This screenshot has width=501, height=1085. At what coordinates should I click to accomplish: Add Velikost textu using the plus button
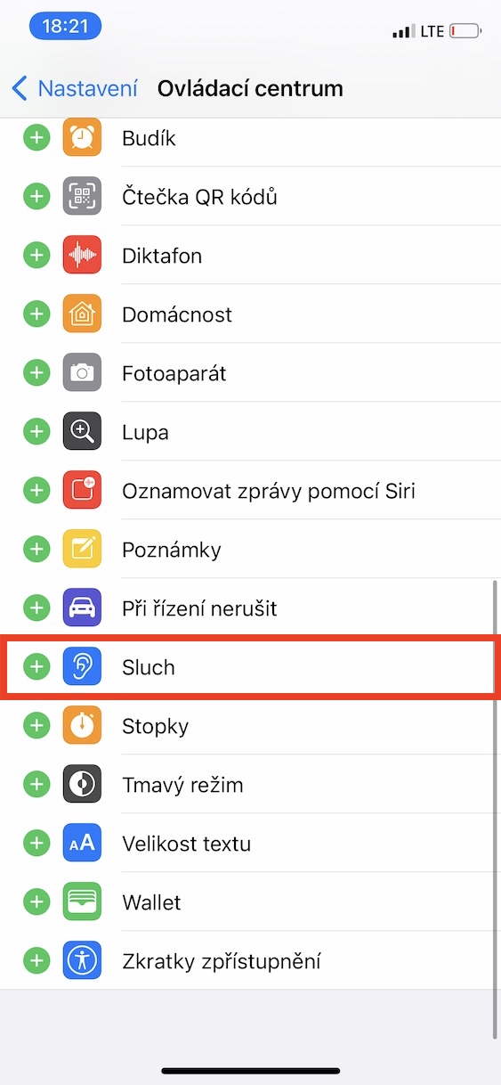click(36, 844)
